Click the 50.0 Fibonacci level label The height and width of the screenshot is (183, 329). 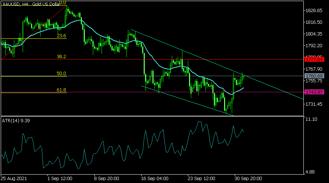61,73
